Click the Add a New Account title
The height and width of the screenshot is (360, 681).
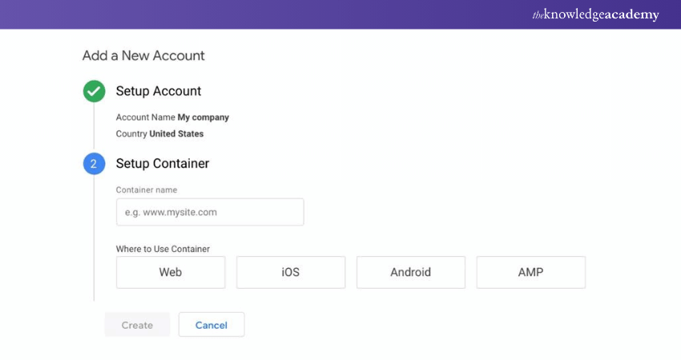tap(143, 56)
